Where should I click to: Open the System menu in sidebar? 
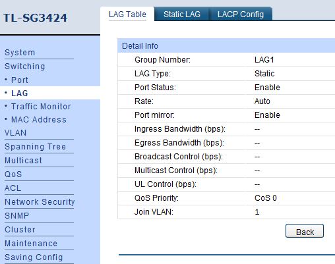click(x=20, y=53)
